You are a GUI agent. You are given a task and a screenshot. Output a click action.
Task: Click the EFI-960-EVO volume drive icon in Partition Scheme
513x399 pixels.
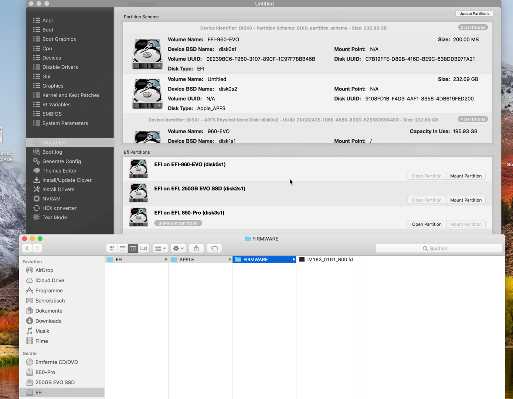tap(147, 54)
